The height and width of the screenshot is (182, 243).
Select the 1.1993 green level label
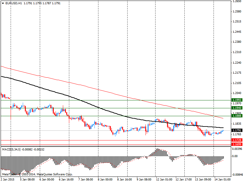pos(237,100)
